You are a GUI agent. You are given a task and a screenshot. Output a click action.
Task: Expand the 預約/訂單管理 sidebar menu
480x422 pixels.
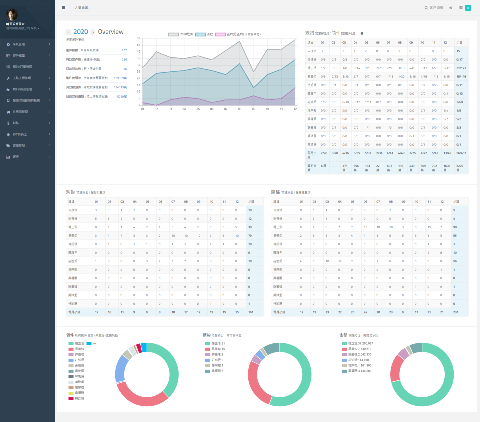click(27, 67)
